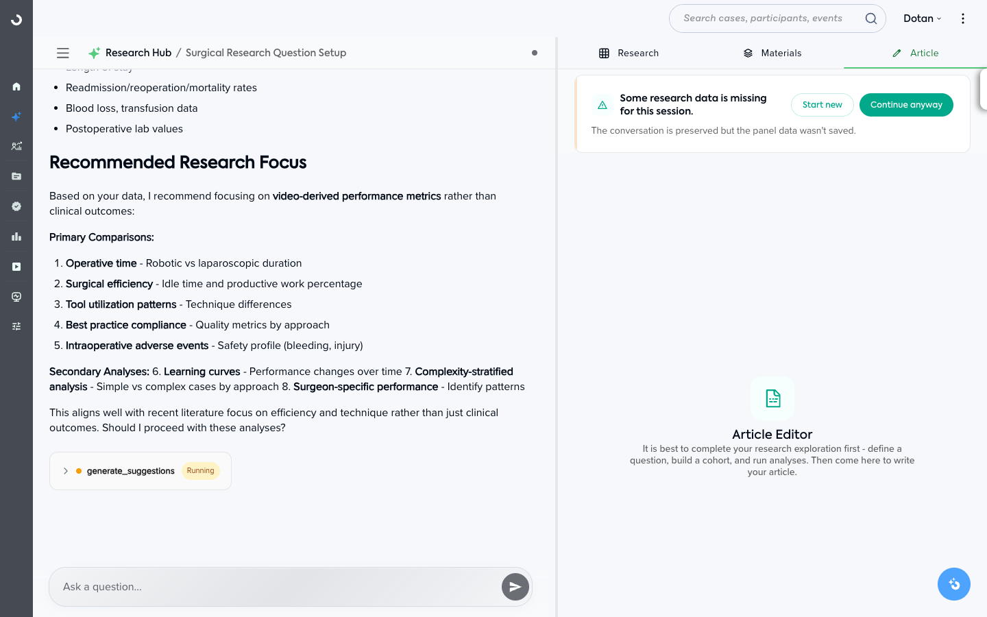Click the Surgical Research Question Setup breadcrumb
This screenshot has height=617, width=987.
pyautogui.click(x=266, y=53)
